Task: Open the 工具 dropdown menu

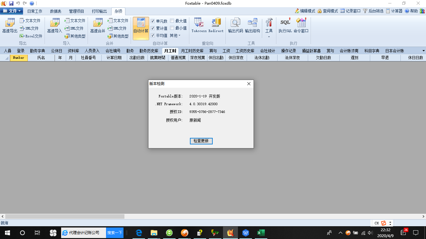Action: tap(269, 28)
